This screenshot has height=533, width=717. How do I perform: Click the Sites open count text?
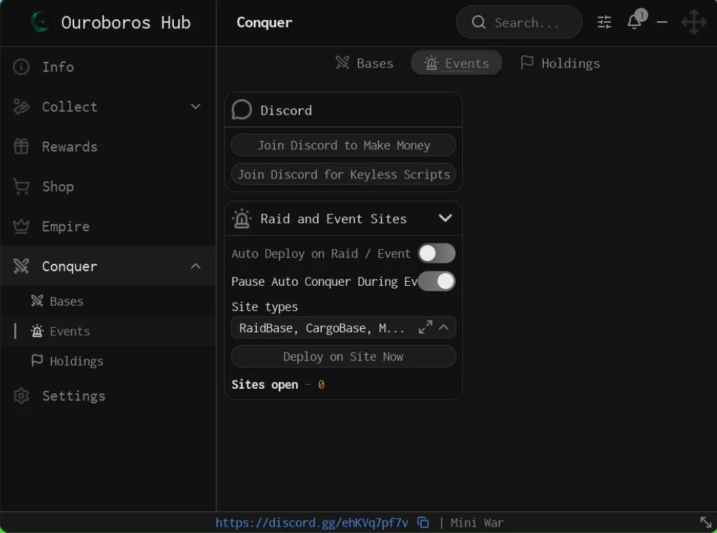click(278, 385)
